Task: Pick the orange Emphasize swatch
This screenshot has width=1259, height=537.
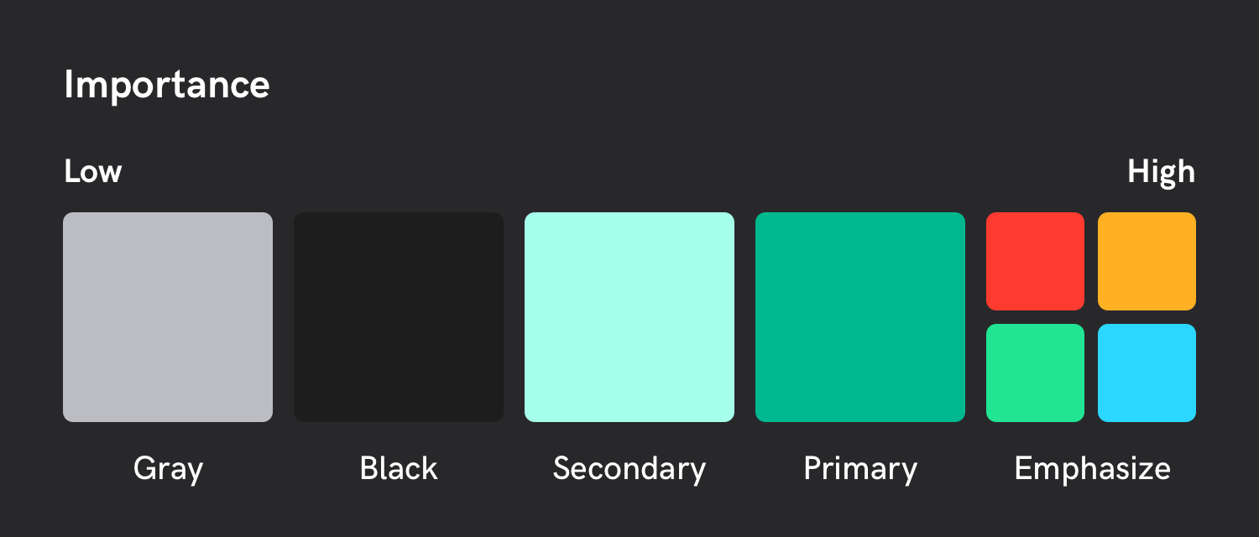Action: pyautogui.click(x=1147, y=261)
